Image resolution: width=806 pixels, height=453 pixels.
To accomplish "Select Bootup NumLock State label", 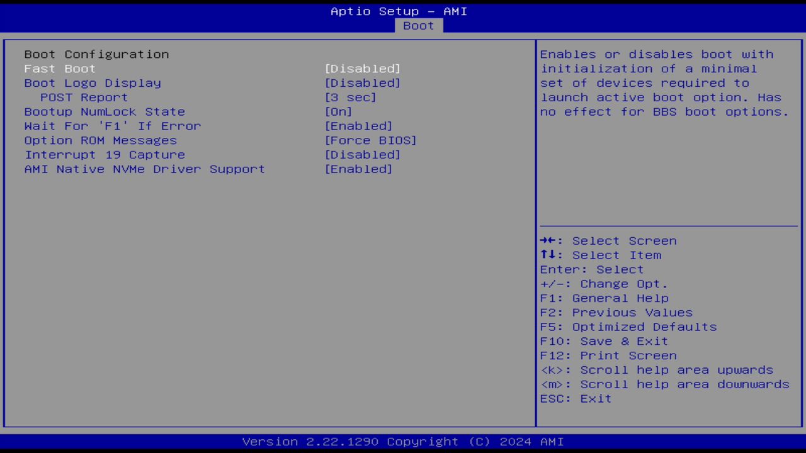I will point(105,112).
